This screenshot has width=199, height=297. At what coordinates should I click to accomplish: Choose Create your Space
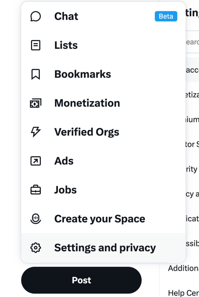[x=99, y=219]
